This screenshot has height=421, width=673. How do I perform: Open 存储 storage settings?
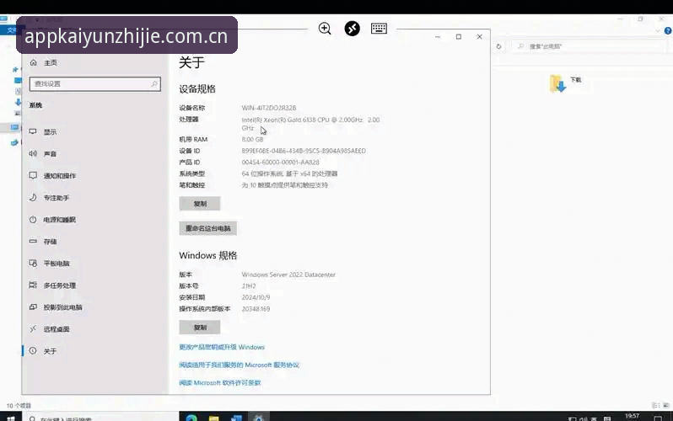point(42,242)
